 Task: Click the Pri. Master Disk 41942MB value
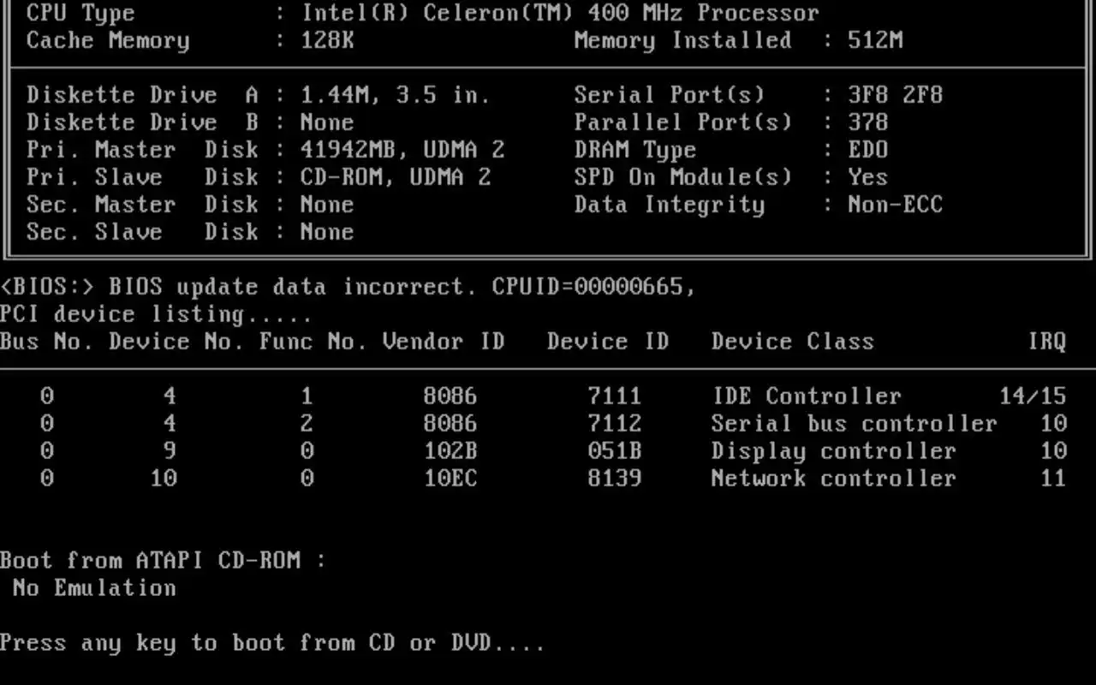click(402, 150)
